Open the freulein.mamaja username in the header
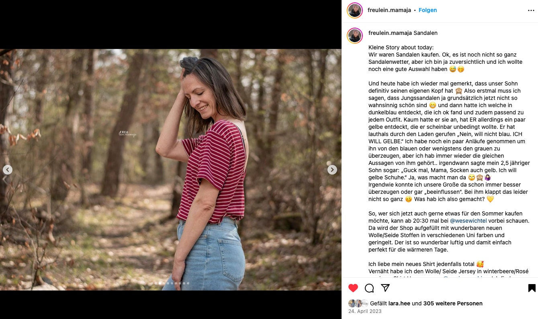The width and height of the screenshot is (538, 319). 389,10
